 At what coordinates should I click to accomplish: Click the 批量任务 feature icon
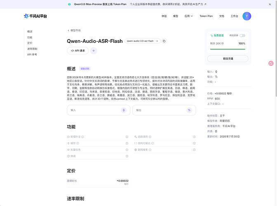point(68,150)
